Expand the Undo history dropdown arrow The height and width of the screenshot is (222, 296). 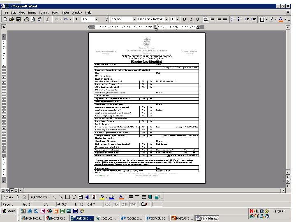[x=61, y=19]
